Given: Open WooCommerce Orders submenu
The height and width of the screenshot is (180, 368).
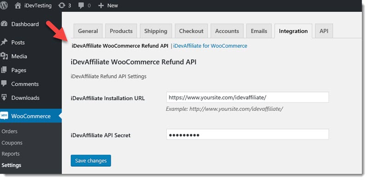Looking at the screenshot, I should pyautogui.click(x=9, y=131).
